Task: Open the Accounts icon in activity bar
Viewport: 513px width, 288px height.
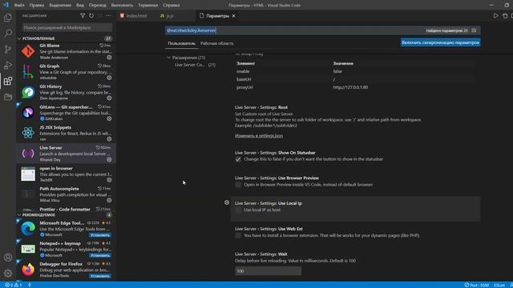Action: [8, 258]
